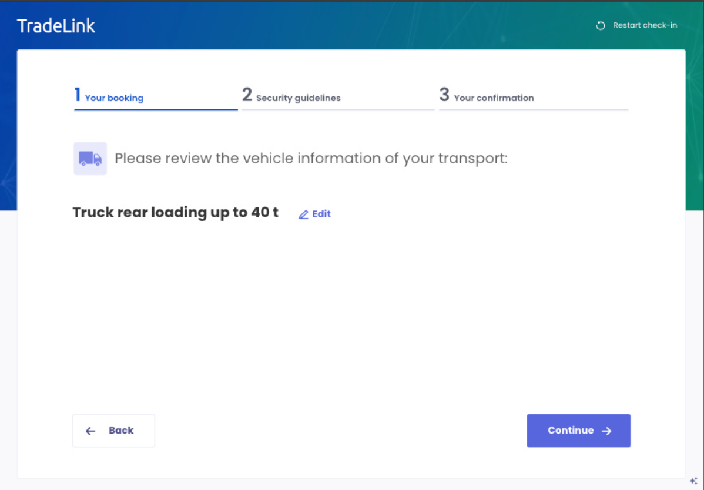Click the pencil icon next to Edit
Viewport: 704px width, 490px height.
(x=303, y=214)
